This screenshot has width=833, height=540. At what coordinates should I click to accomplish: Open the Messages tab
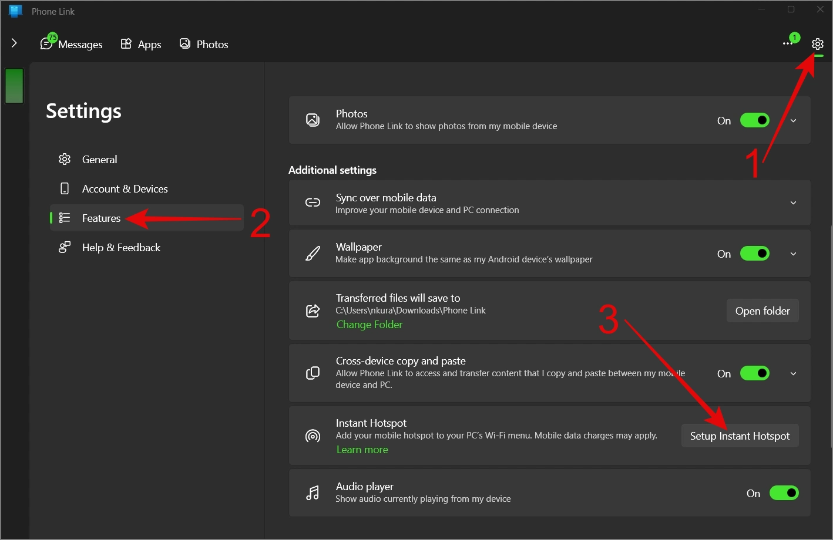(72, 44)
